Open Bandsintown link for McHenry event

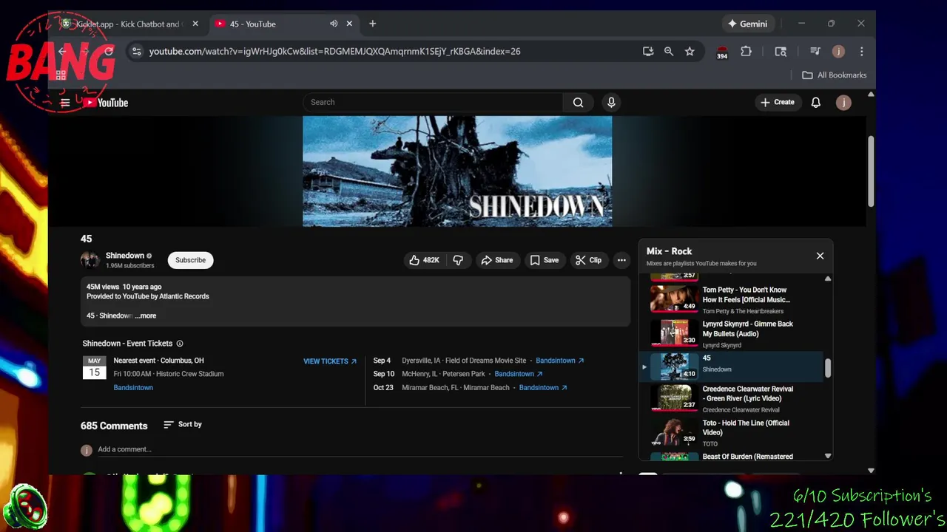point(519,374)
